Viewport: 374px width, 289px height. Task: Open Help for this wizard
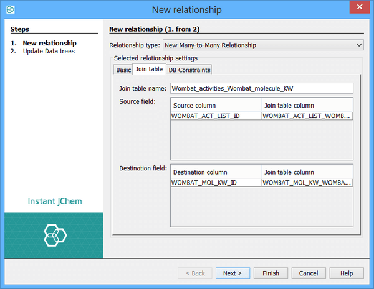coord(347,273)
